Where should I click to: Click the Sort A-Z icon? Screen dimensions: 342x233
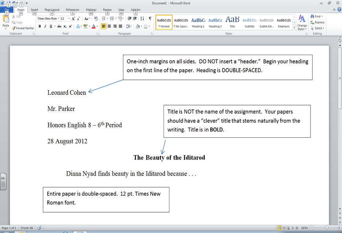(141, 18)
